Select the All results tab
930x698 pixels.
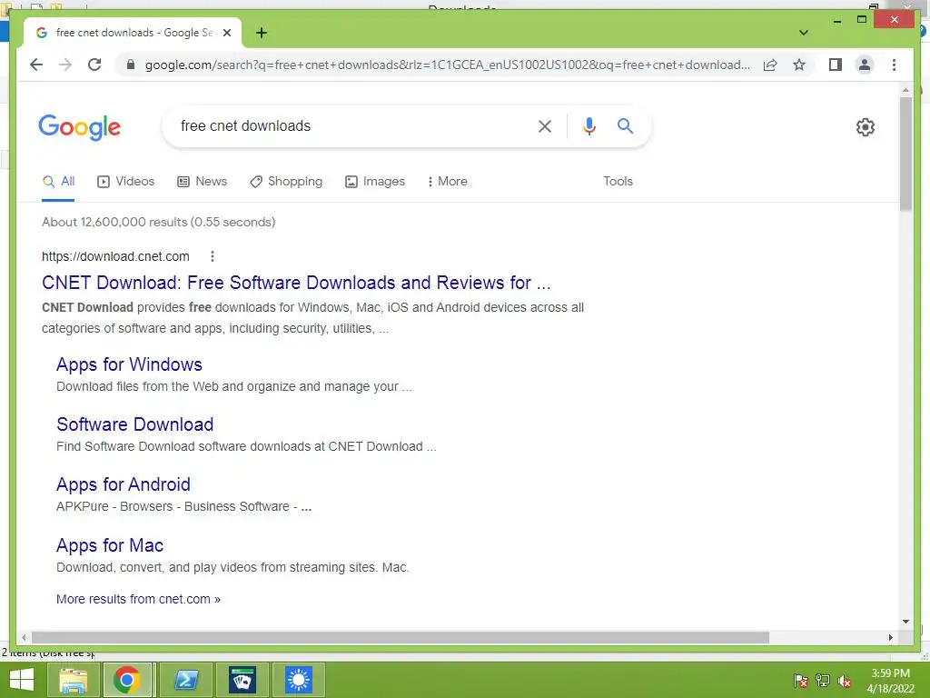58,182
